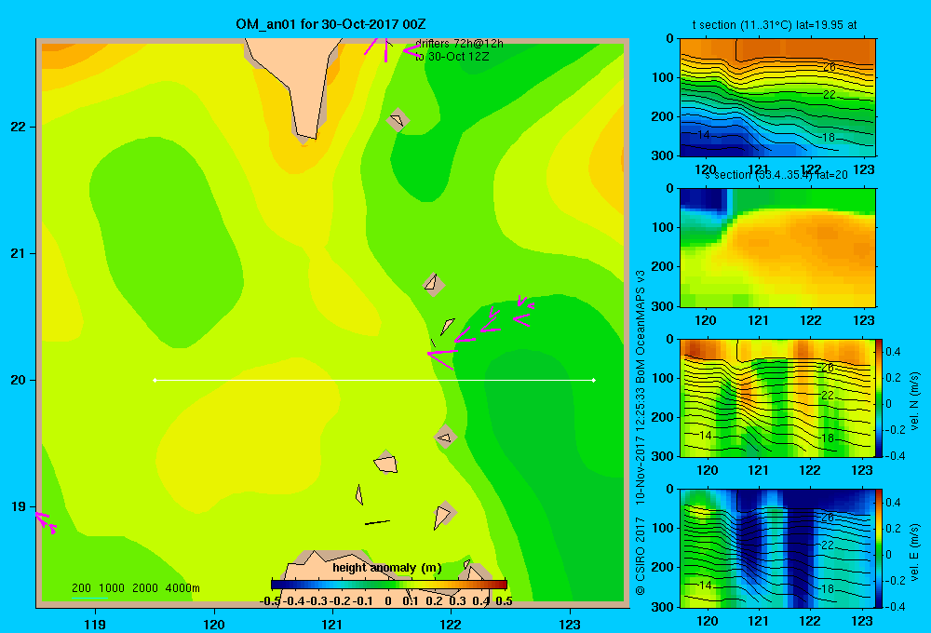The image size is (931, 633).
Task: Click the '14' isotherm label in temperature section
Action: (704, 135)
